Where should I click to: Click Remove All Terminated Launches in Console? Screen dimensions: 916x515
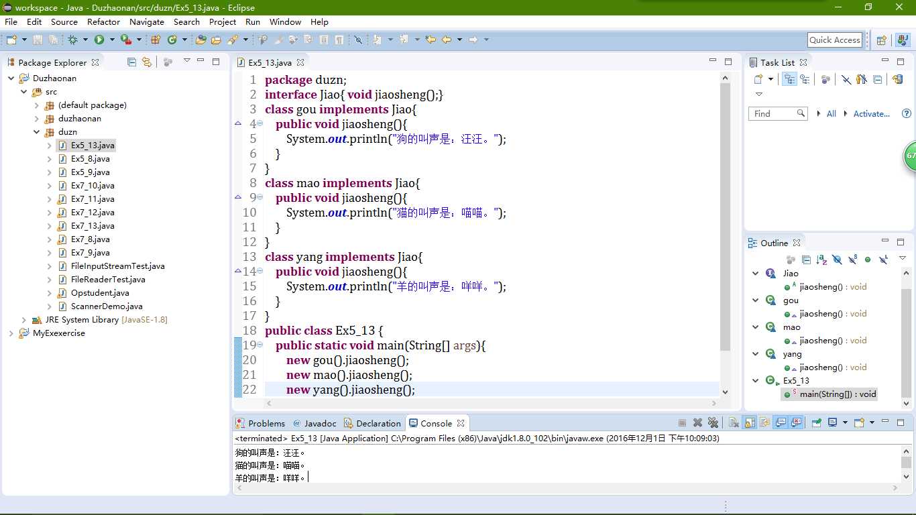coord(713,423)
